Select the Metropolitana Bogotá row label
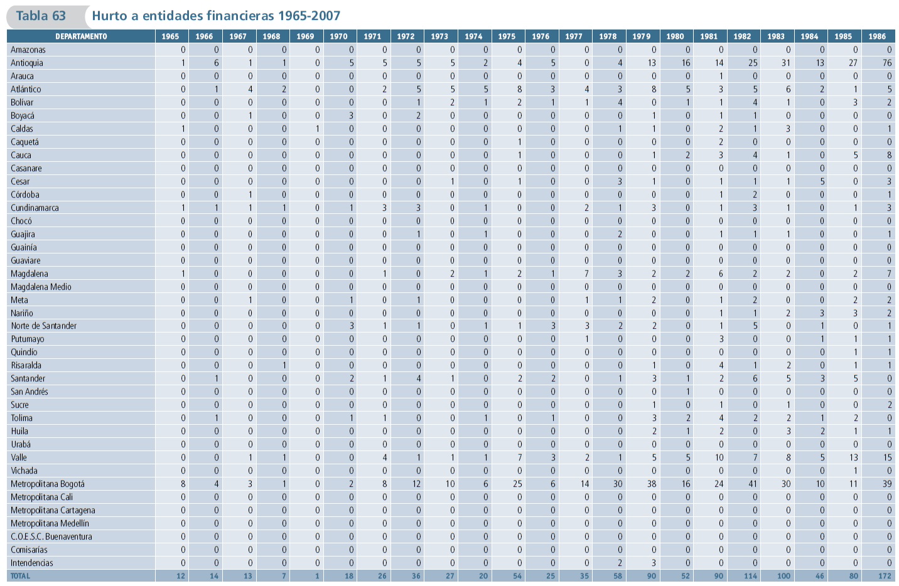The height and width of the screenshot is (586, 899). (x=48, y=484)
